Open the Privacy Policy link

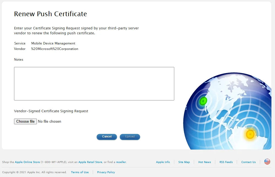coord(106,172)
